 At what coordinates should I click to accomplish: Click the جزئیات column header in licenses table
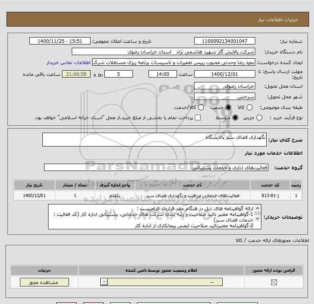tap(44, 270)
